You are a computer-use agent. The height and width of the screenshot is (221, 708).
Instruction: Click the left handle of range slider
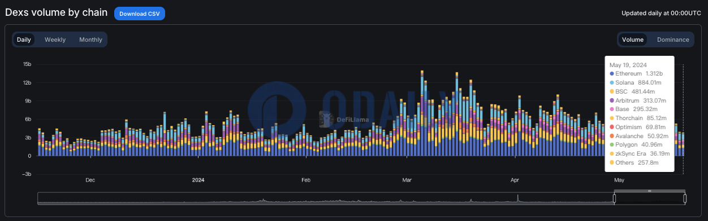614,198
